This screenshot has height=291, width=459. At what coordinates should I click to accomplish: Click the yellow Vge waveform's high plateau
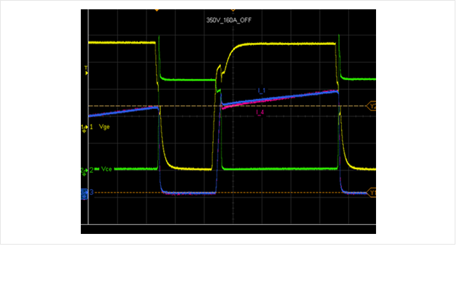coord(118,43)
